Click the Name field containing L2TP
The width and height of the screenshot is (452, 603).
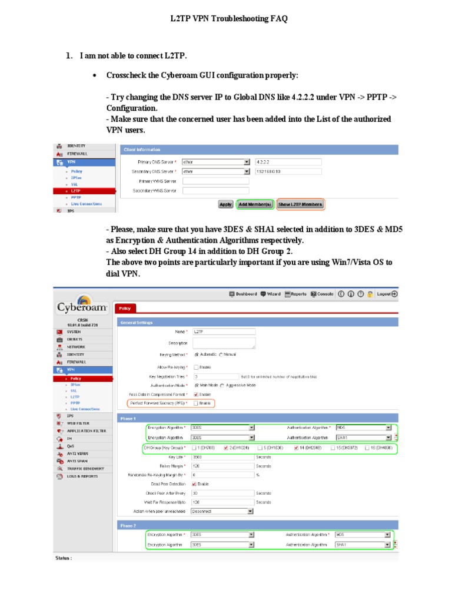(224, 332)
